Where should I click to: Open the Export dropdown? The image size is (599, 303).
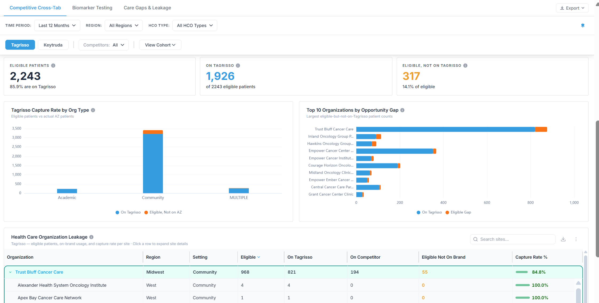572,8
